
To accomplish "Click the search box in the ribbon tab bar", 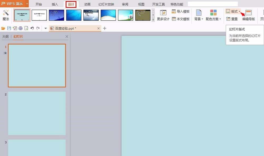I will point(213,4).
